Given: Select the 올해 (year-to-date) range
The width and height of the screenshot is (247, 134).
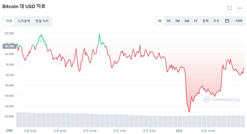Looking at the screenshot, I should pos(205,21).
